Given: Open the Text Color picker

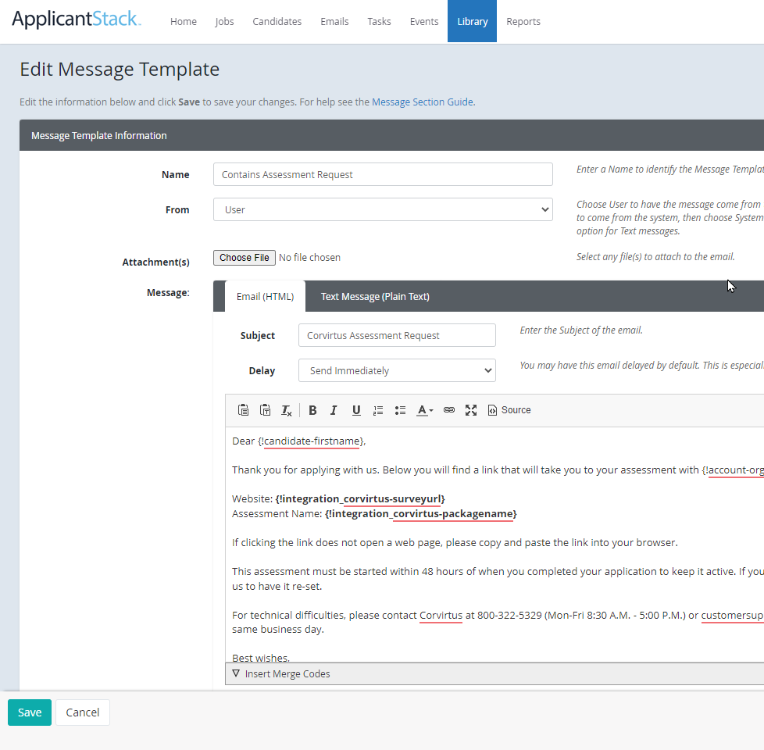Looking at the screenshot, I should click(x=422, y=409).
